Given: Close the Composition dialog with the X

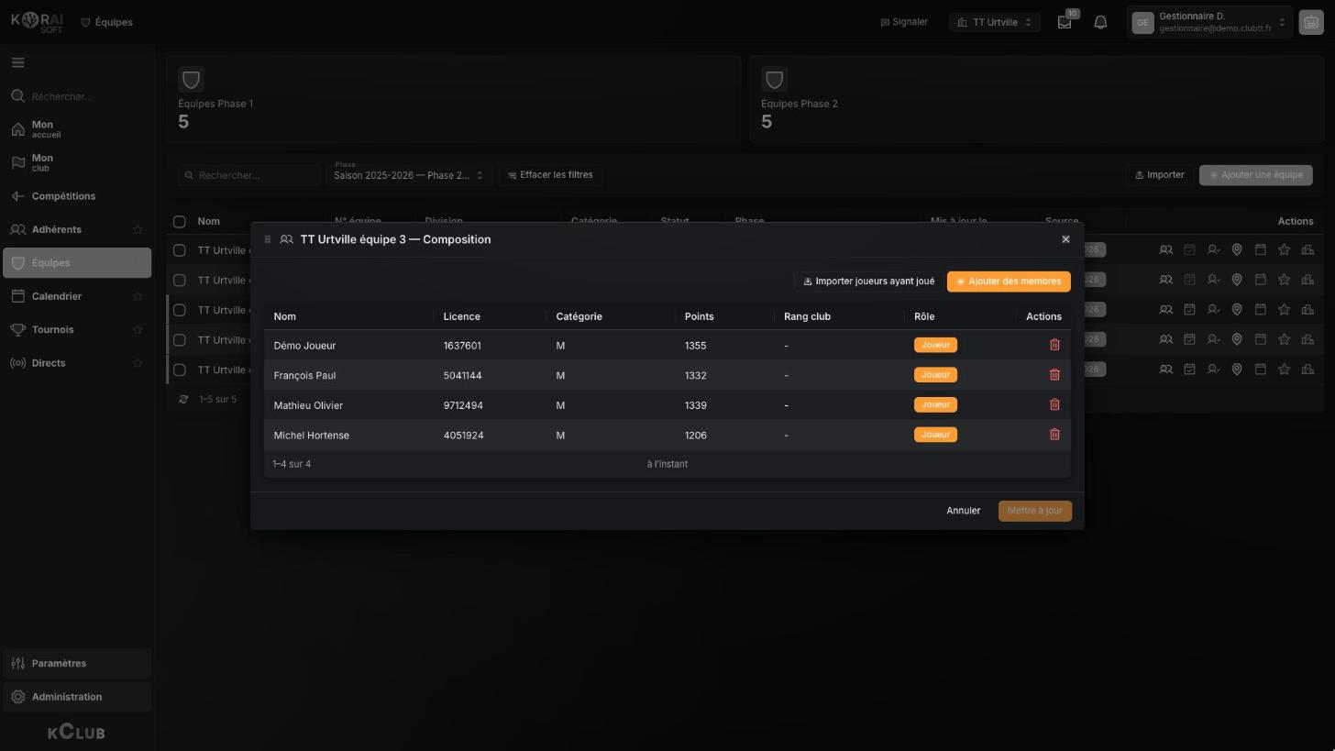Looking at the screenshot, I should pos(1065,239).
